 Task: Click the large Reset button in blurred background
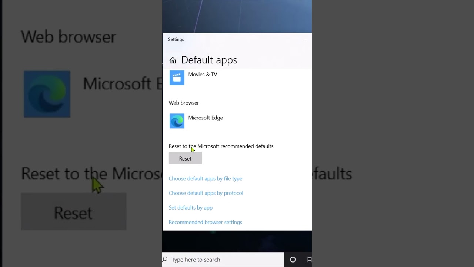point(74,211)
